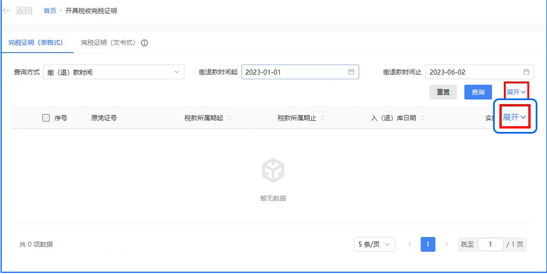Open the 5条/页 page size dropdown
Viewport: 547px width, 274px height.
point(374,245)
